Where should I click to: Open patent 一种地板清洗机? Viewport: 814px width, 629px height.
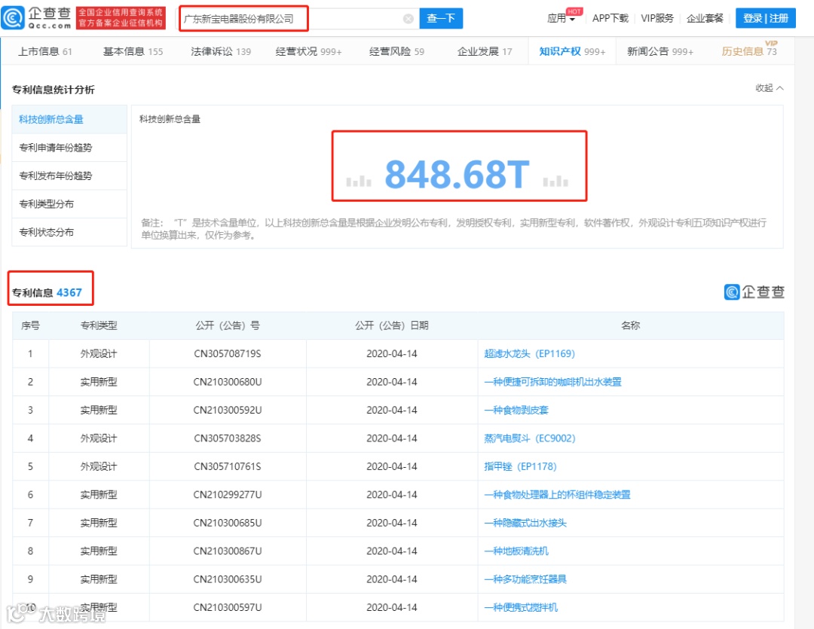click(x=516, y=551)
